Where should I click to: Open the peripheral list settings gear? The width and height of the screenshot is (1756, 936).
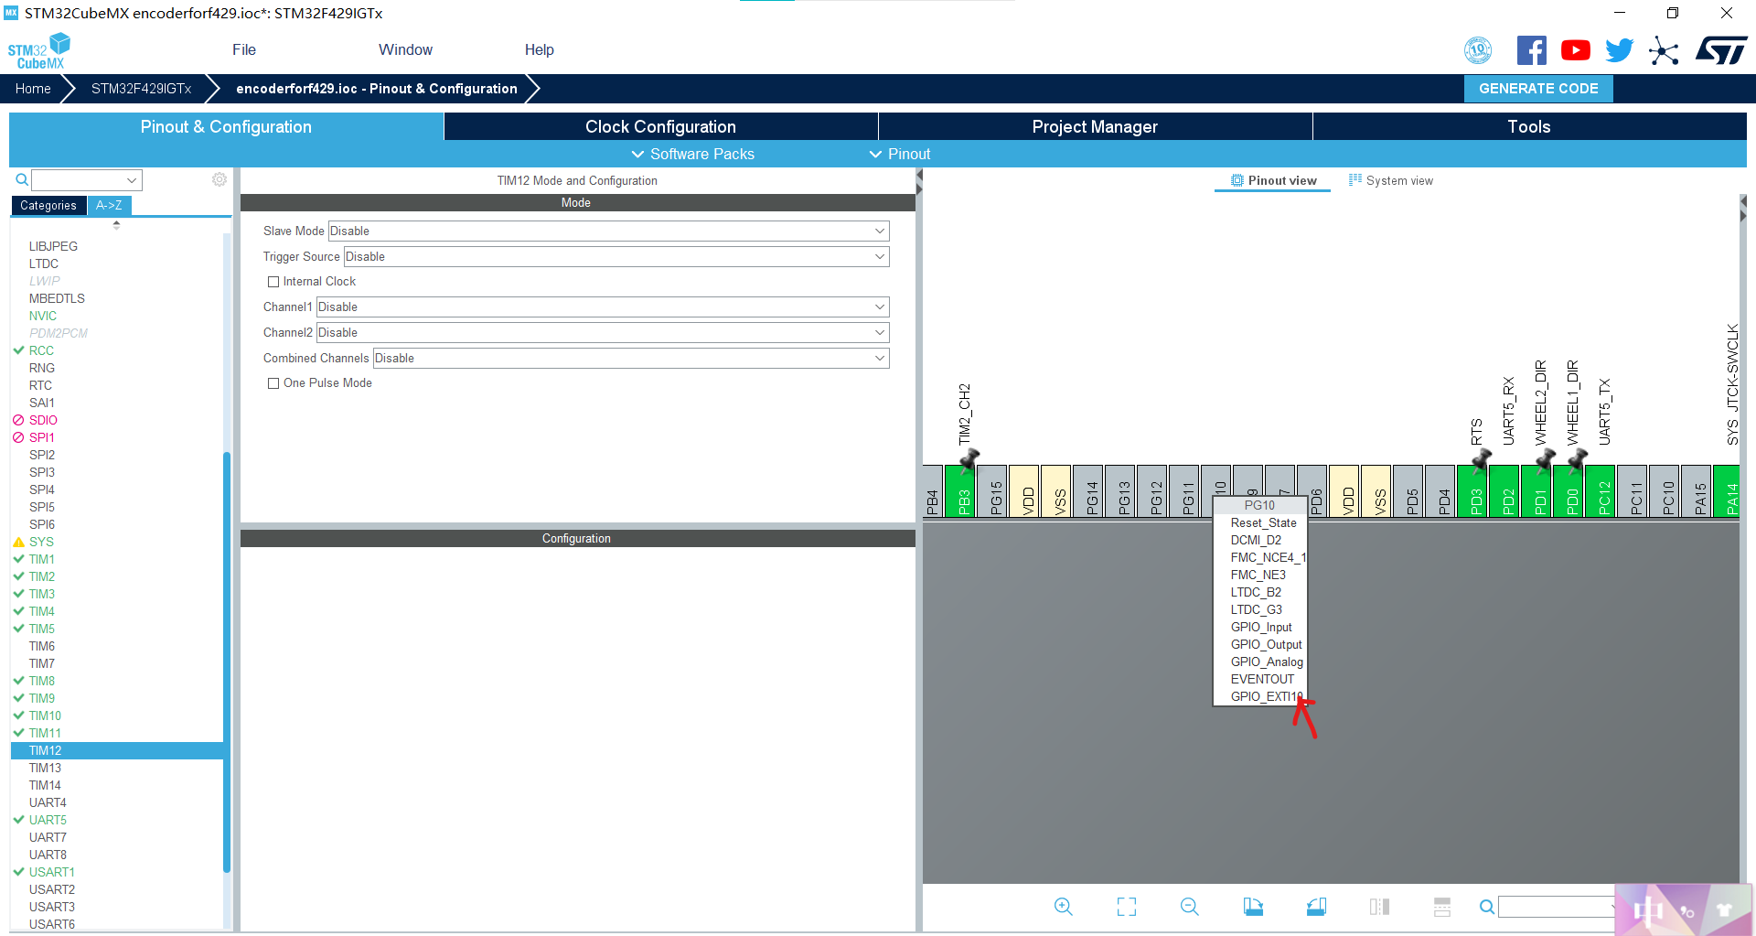[x=219, y=179]
